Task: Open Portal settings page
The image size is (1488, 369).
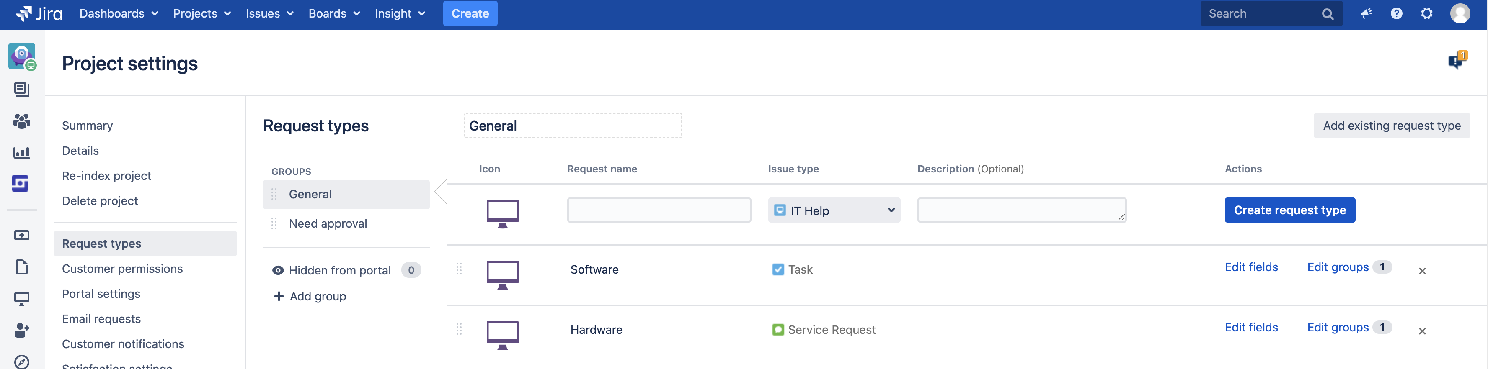Action: 101,293
